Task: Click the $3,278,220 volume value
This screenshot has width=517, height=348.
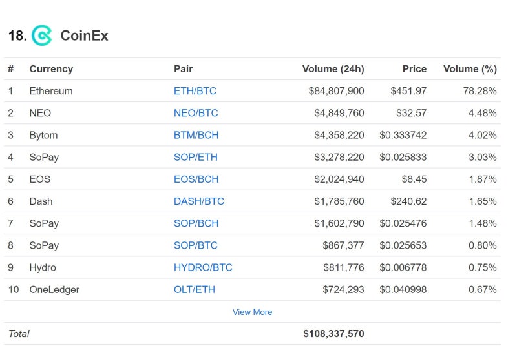Action: click(339, 157)
